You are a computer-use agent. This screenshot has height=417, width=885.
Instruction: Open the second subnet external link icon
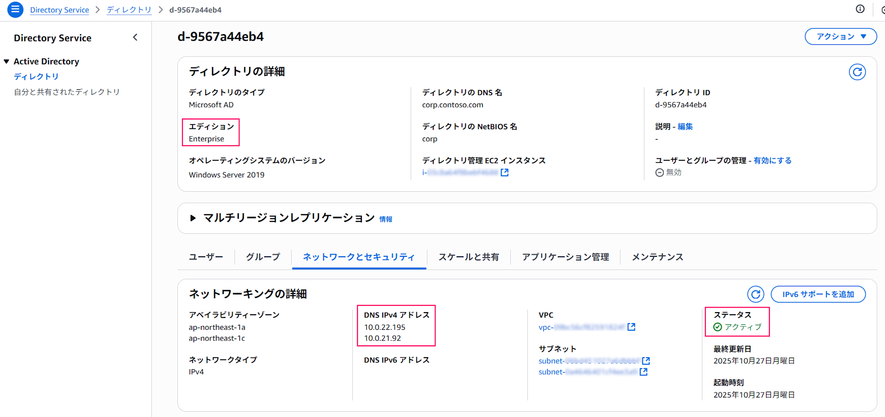coord(643,372)
